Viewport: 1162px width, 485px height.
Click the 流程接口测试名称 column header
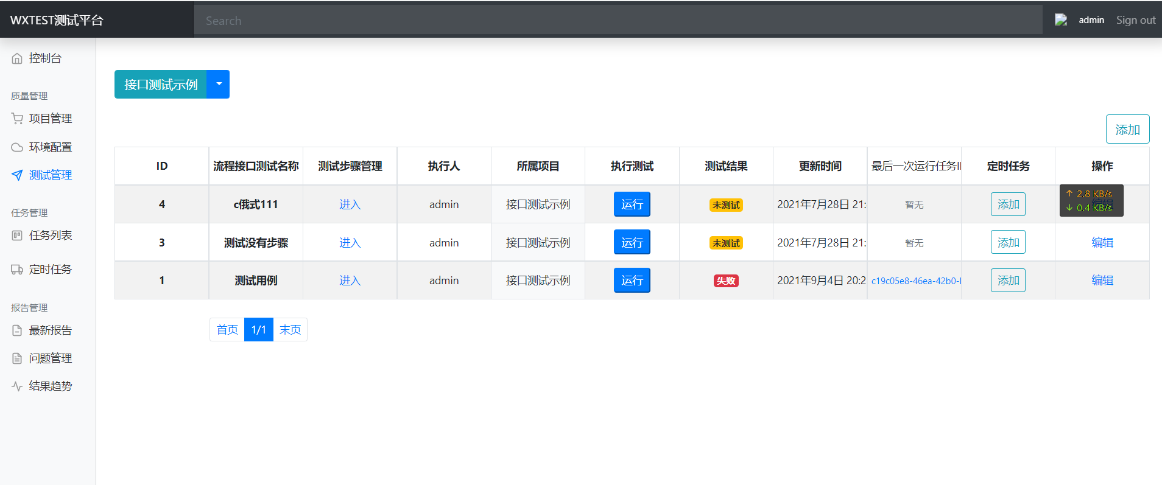pyautogui.click(x=256, y=166)
